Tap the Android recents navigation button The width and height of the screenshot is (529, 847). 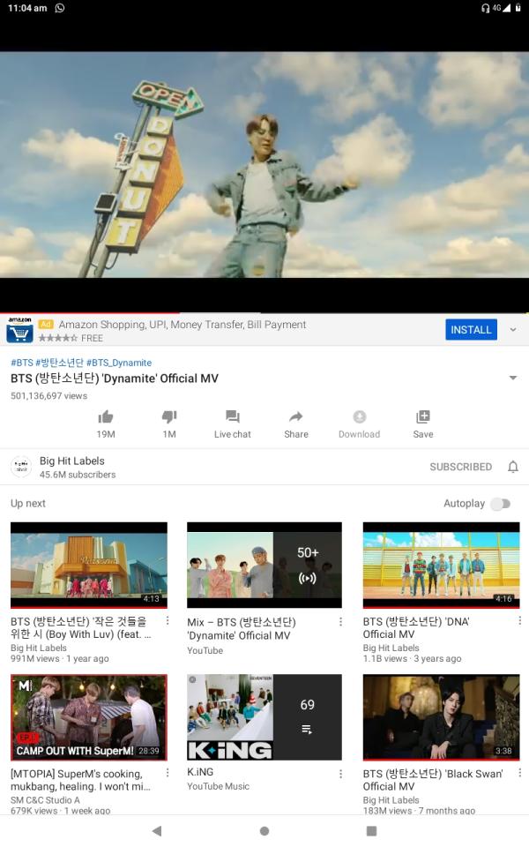click(x=371, y=831)
